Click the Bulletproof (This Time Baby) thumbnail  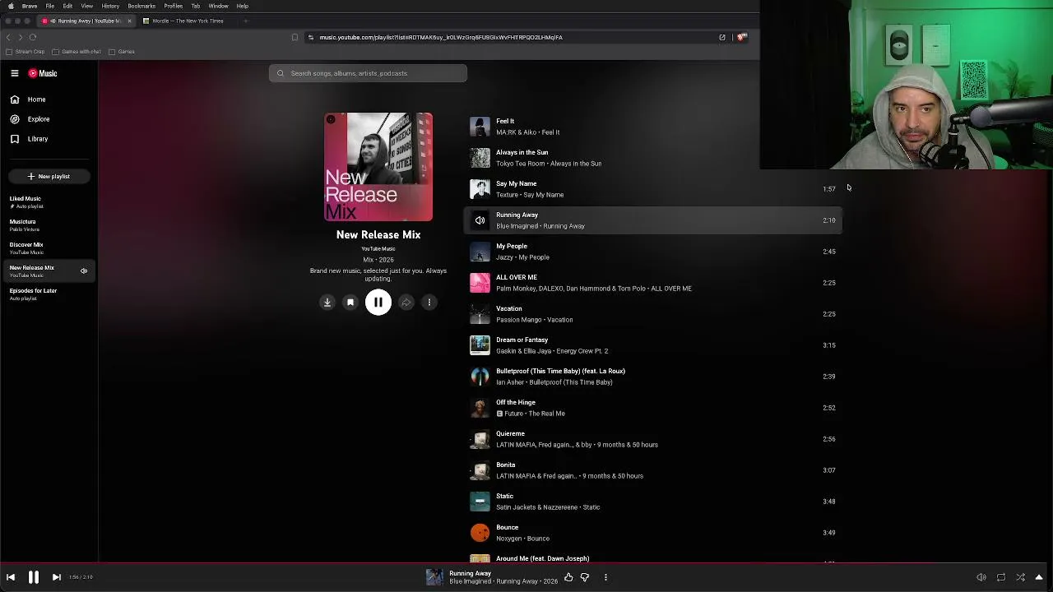click(480, 377)
